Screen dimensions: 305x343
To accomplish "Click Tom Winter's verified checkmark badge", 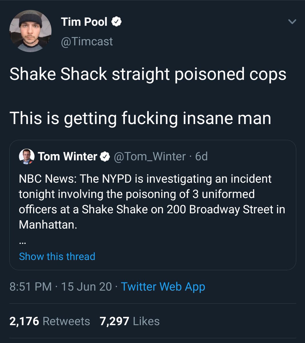I will tap(105, 157).
